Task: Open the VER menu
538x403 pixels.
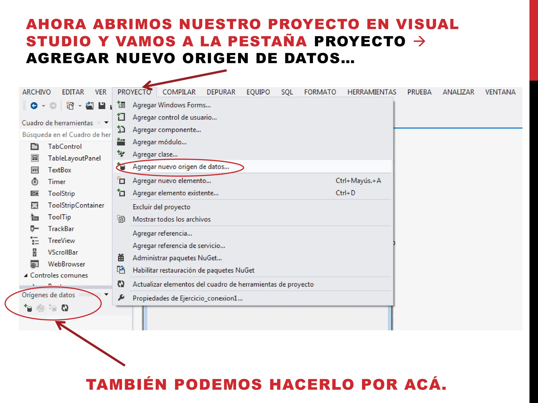Action: [101, 92]
